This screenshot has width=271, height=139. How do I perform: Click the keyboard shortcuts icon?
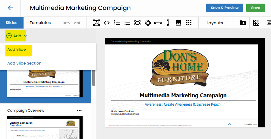coord(268,23)
